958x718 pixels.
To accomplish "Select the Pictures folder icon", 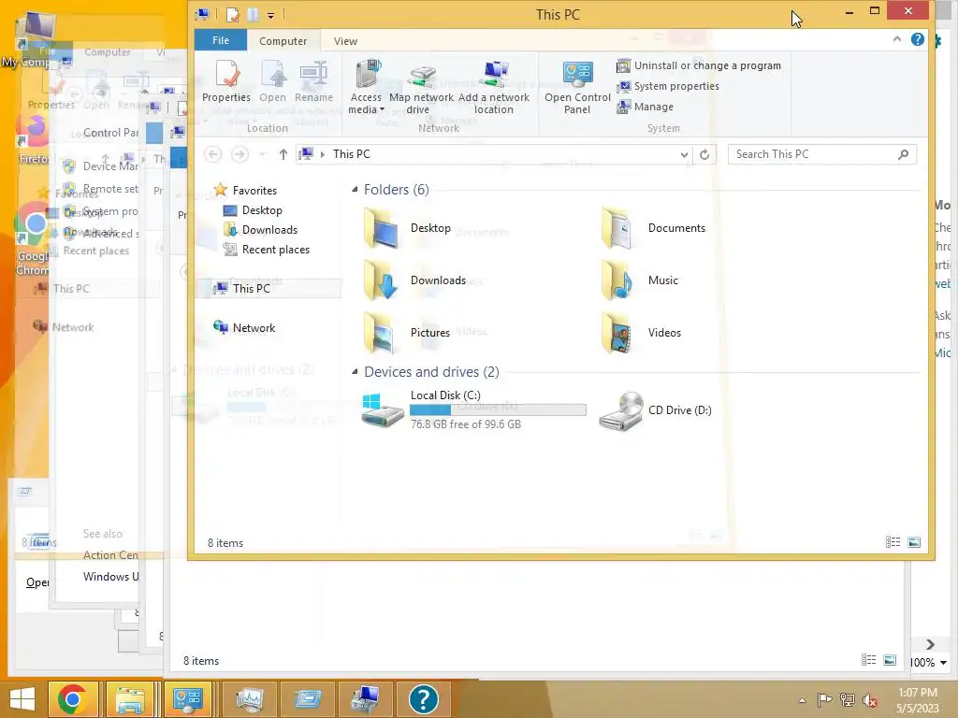I will (382, 333).
